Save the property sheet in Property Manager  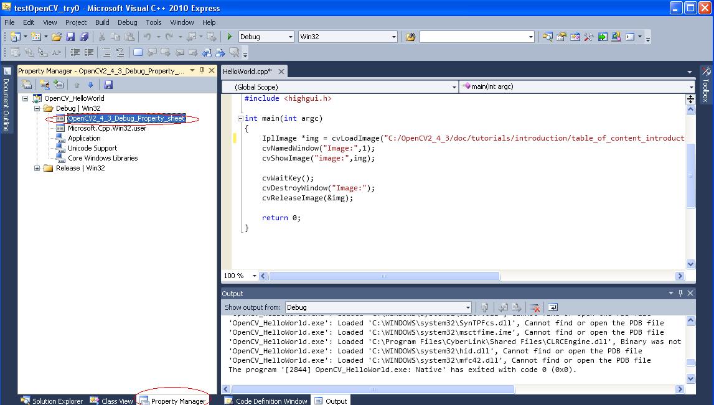pos(108,85)
